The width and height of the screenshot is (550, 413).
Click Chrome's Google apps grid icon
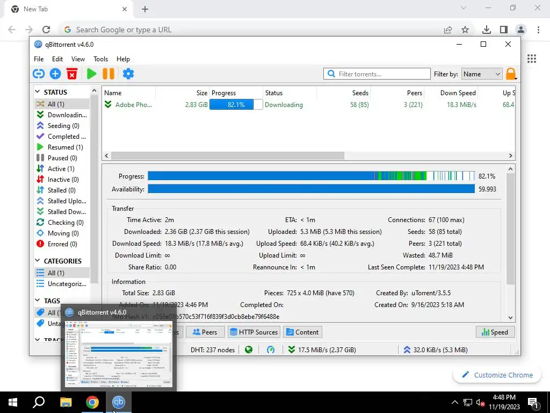pyautogui.click(x=532, y=59)
